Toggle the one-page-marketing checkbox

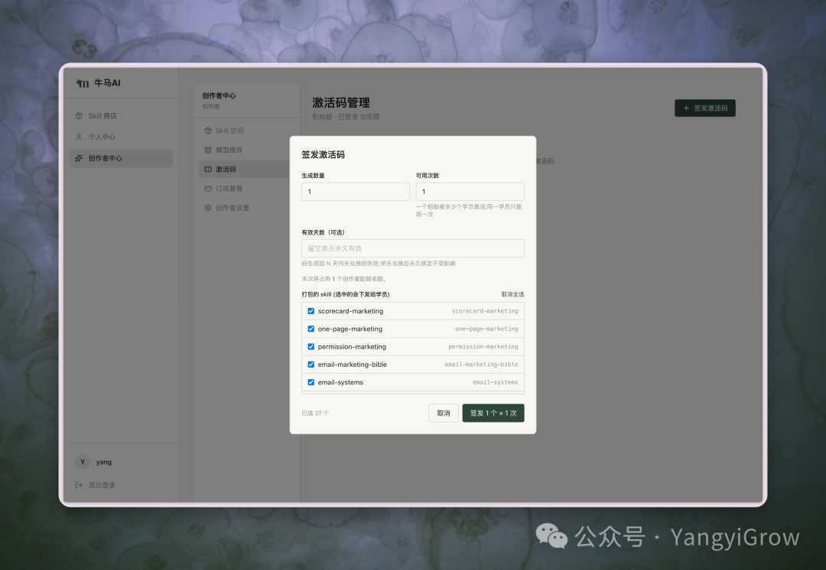click(x=311, y=329)
